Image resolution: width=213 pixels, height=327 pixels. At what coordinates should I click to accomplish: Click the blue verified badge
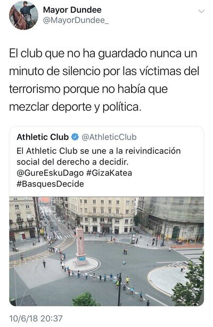pos(75,137)
